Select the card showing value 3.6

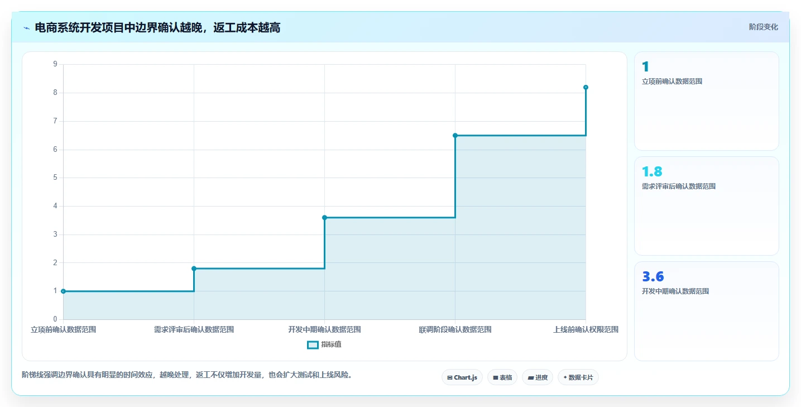pos(706,311)
